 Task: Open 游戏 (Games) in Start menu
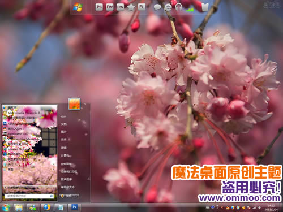tap(63, 148)
